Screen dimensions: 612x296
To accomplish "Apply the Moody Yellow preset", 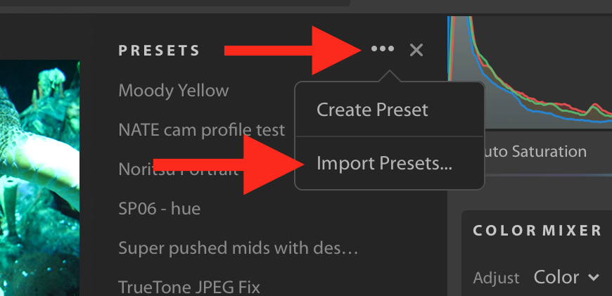I will point(174,91).
